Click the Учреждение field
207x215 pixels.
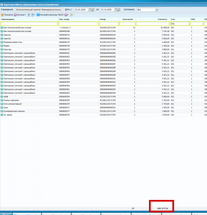tap(39, 10)
